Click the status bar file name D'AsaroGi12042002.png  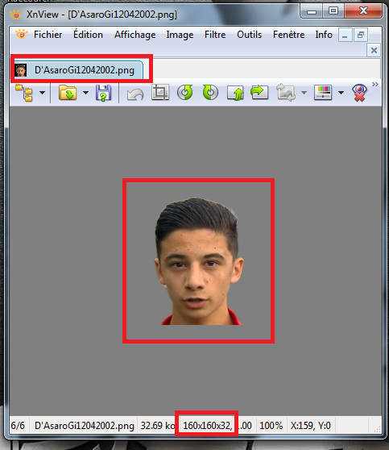pos(85,425)
